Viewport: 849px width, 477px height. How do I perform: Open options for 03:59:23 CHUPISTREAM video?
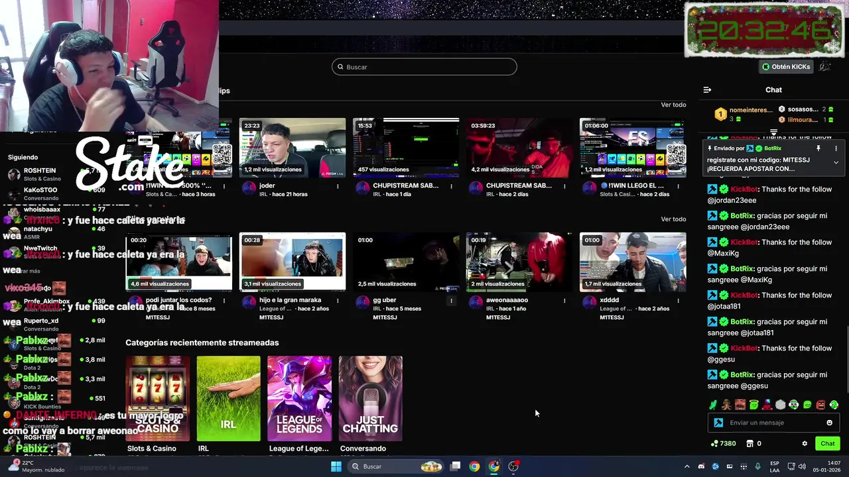564,186
